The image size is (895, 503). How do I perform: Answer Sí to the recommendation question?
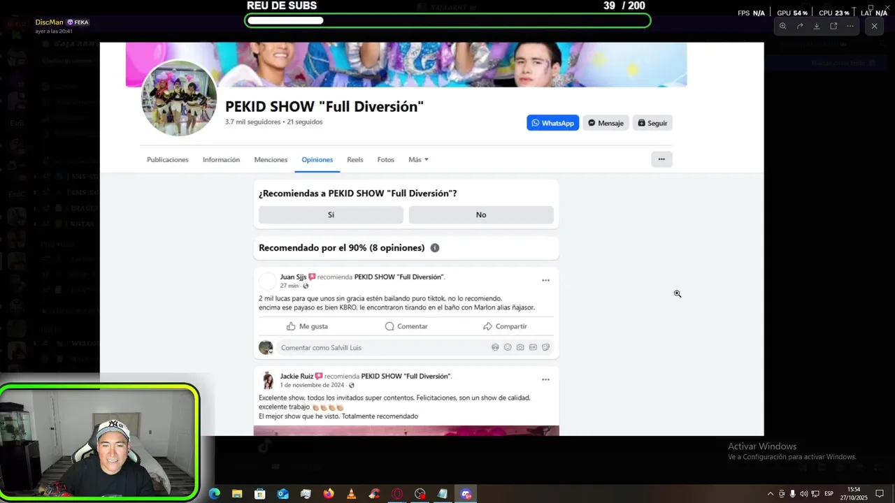pos(331,214)
